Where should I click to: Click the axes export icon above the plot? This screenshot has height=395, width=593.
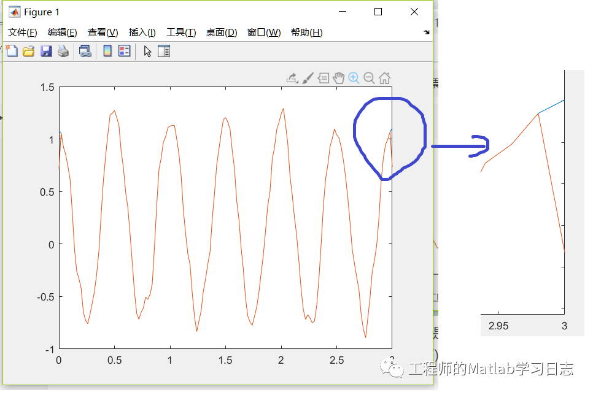292,79
